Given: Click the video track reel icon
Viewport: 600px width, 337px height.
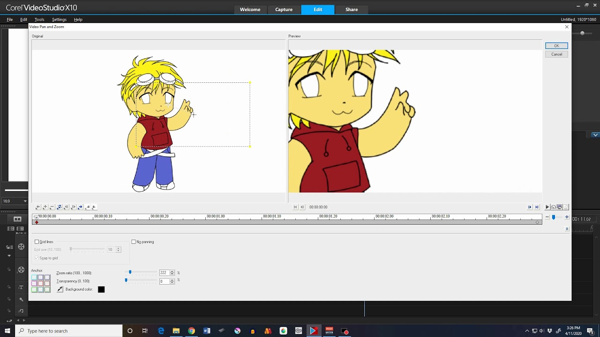Looking at the screenshot, I should (x=21, y=247).
